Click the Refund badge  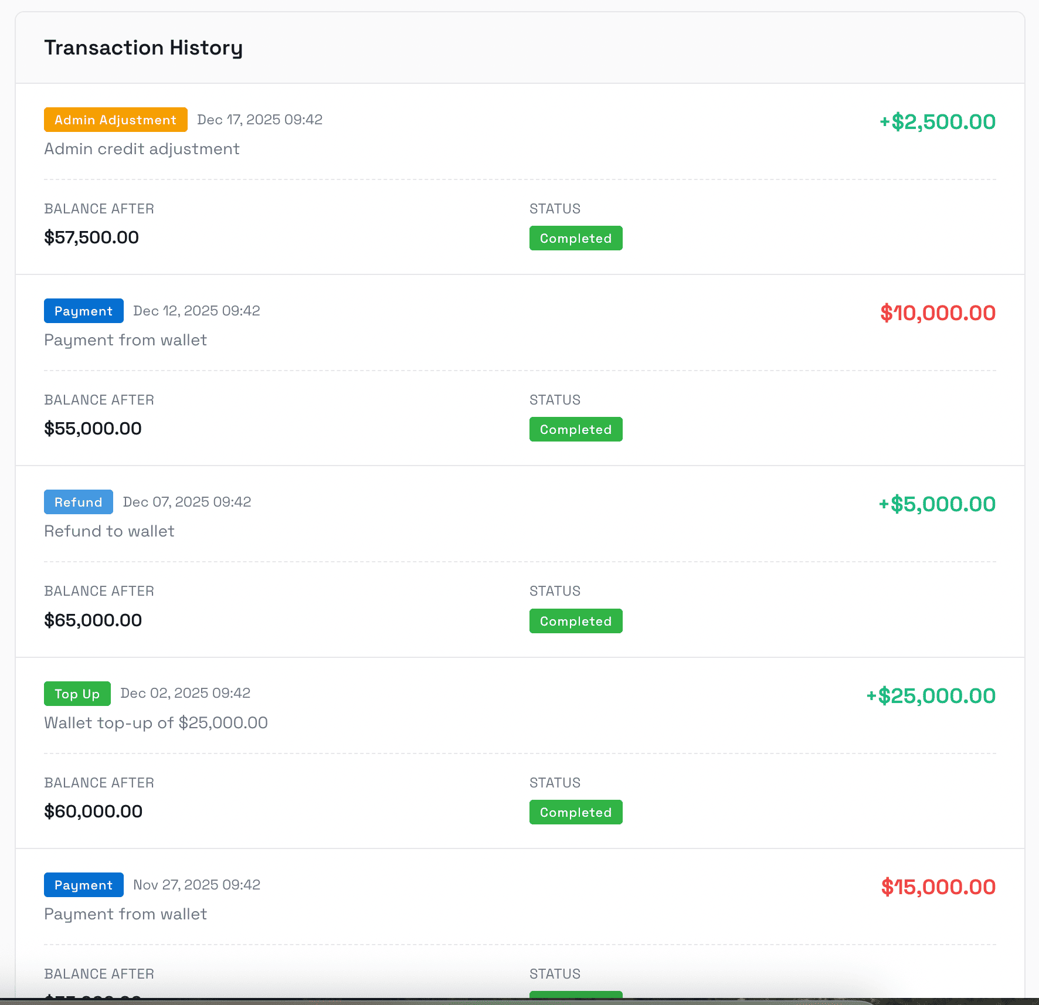pos(78,502)
